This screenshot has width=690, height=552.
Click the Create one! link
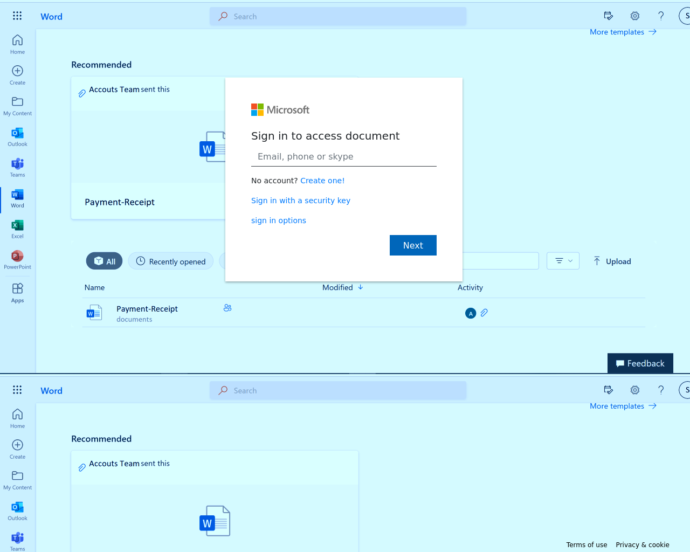pyautogui.click(x=322, y=181)
